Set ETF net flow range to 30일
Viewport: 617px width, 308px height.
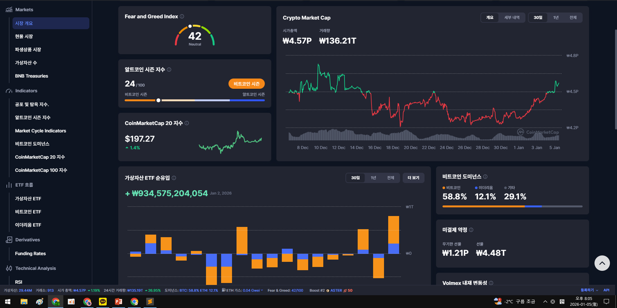point(355,178)
